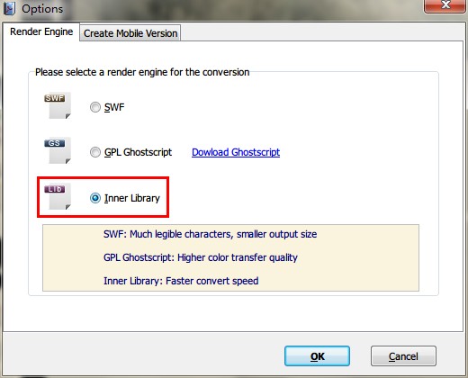Click the SWF legible characters description line

click(x=210, y=234)
